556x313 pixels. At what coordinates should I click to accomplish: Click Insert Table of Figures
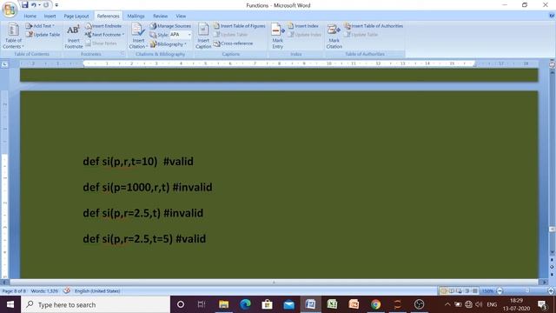point(240,26)
